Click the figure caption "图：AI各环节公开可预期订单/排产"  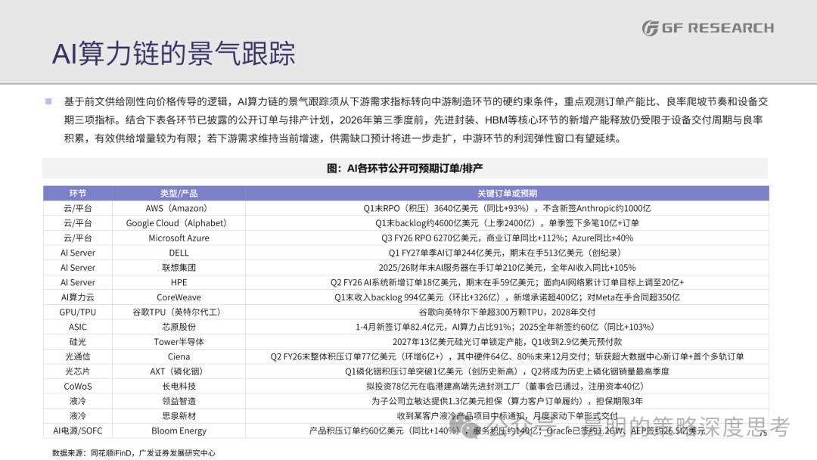[x=404, y=168]
